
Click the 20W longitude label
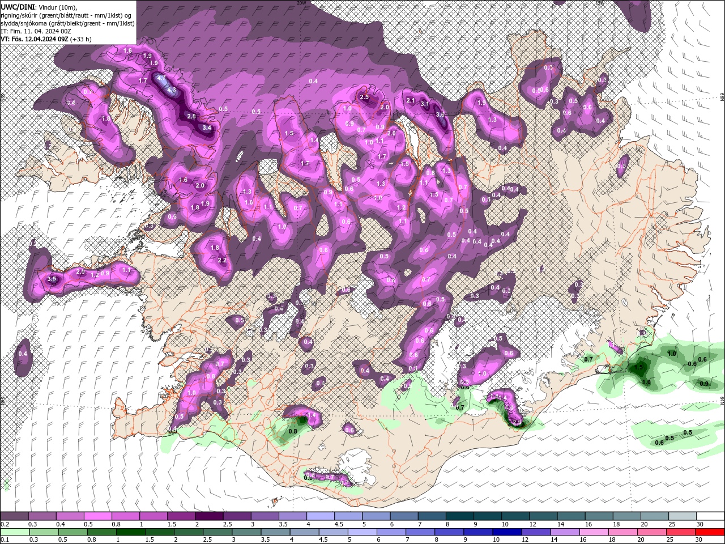tap(301, 3)
